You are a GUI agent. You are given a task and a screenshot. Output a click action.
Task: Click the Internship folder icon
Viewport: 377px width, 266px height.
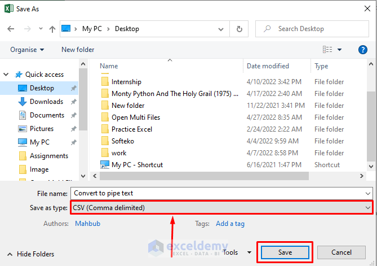tap(105, 82)
